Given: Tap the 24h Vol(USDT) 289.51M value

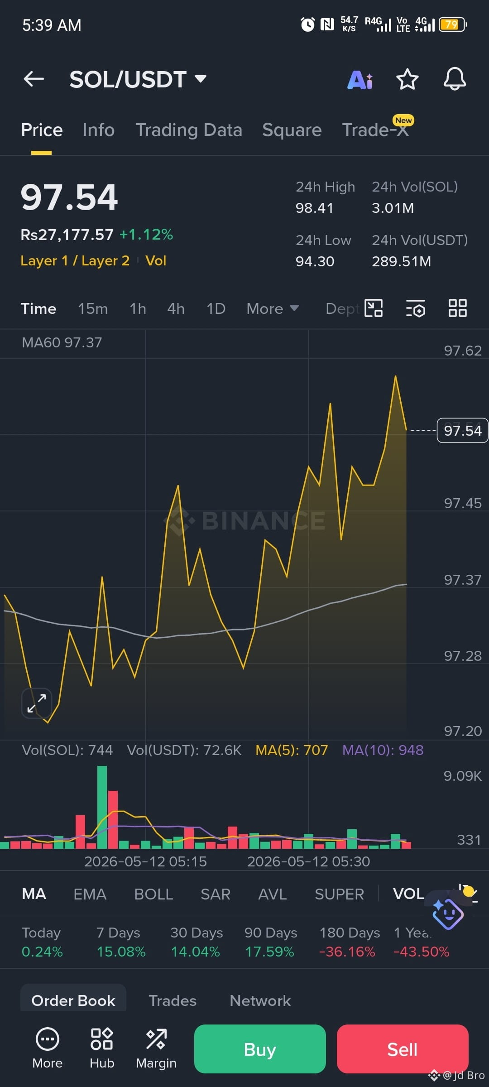Looking at the screenshot, I should point(401,261).
